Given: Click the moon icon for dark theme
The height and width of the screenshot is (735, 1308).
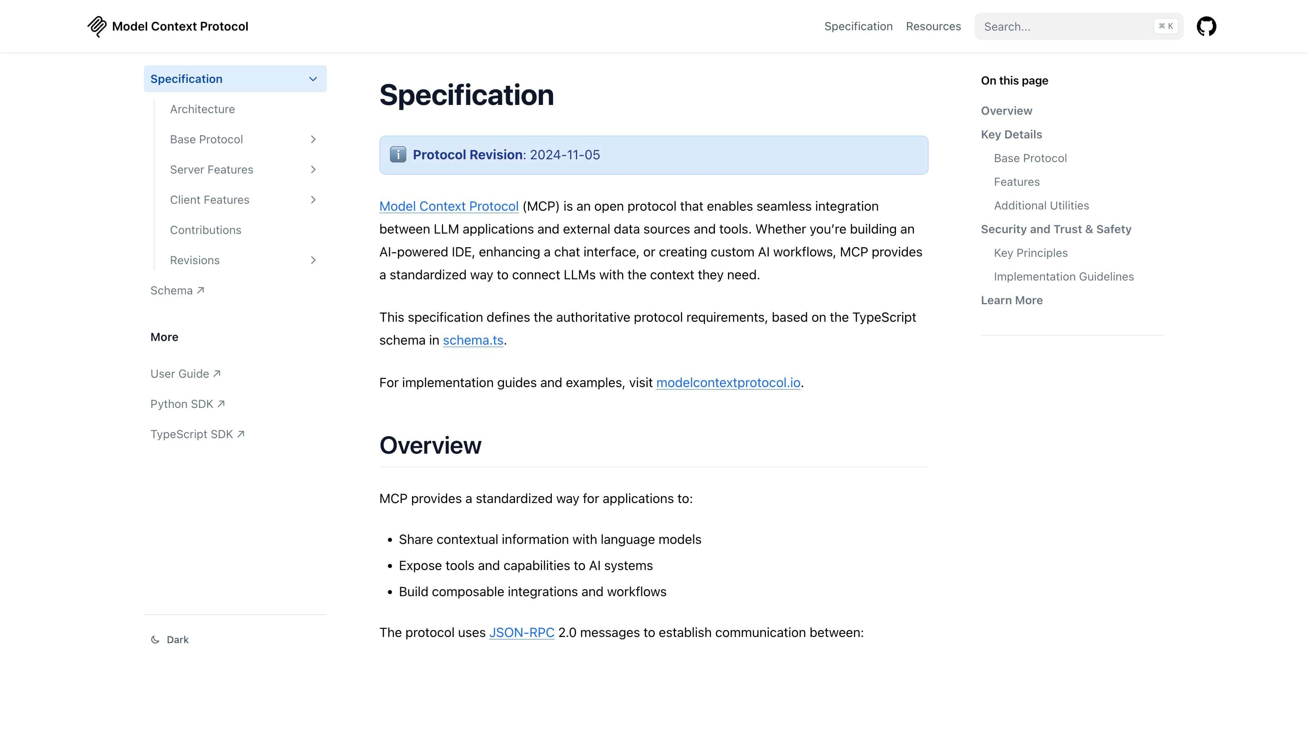Looking at the screenshot, I should 155,639.
